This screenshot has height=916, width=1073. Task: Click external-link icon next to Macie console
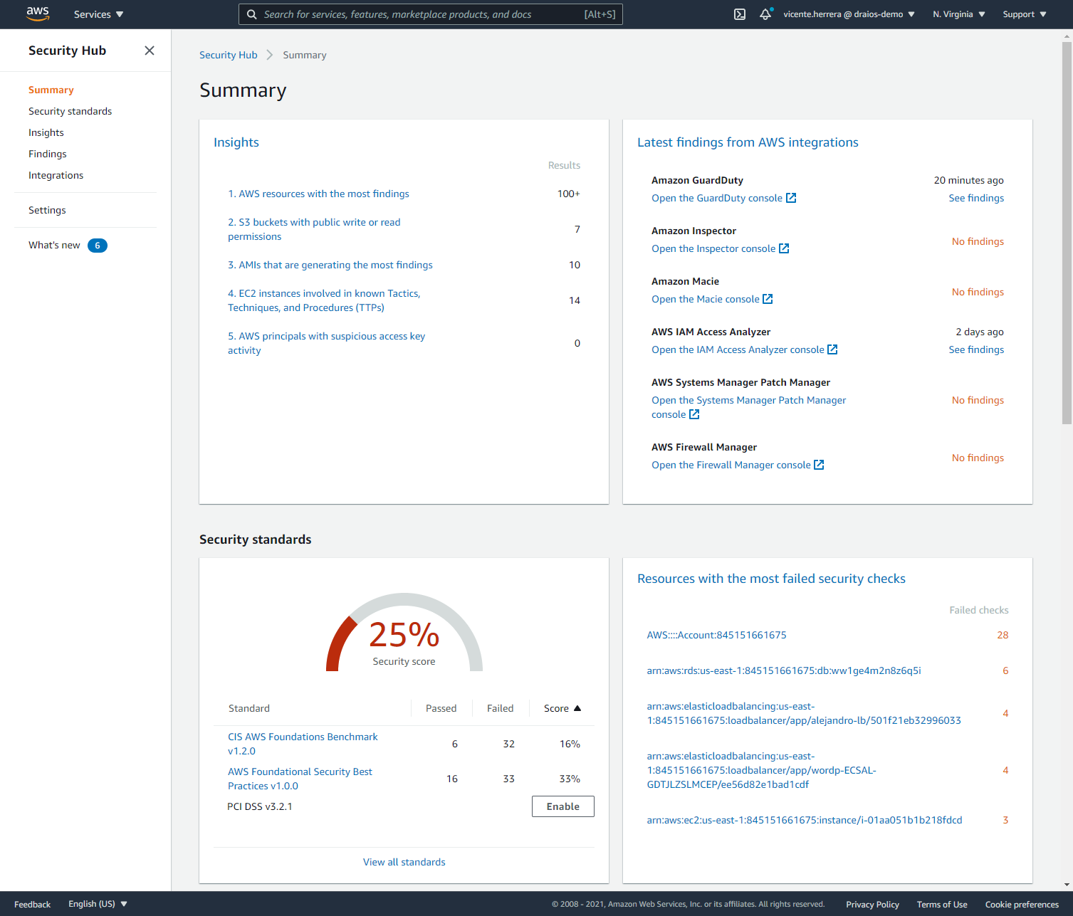point(768,299)
